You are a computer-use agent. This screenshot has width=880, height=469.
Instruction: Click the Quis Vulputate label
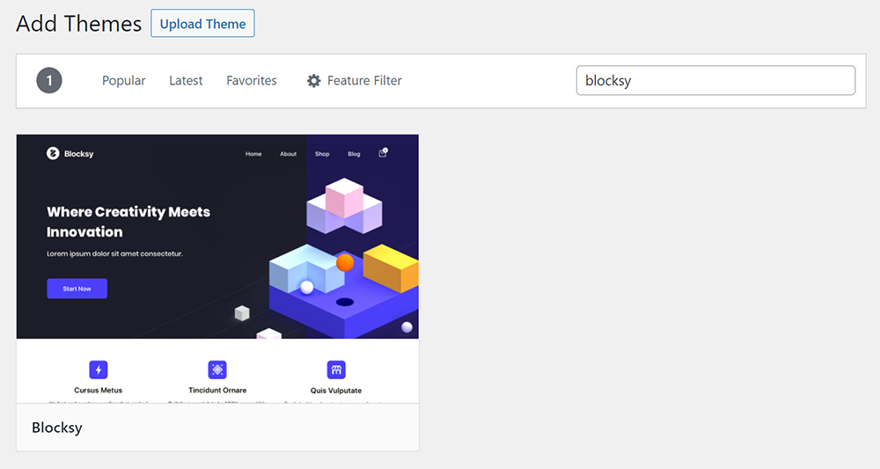[336, 391]
